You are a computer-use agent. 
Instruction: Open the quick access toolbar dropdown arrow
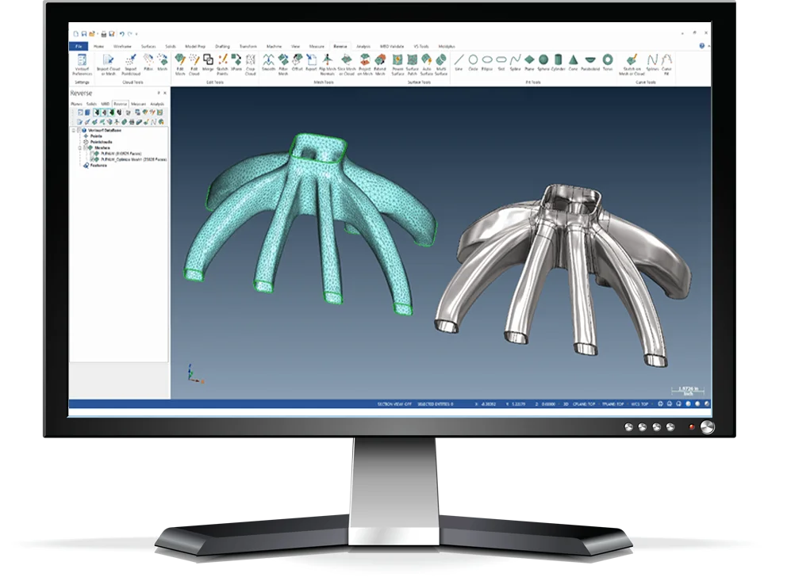click(136, 34)
